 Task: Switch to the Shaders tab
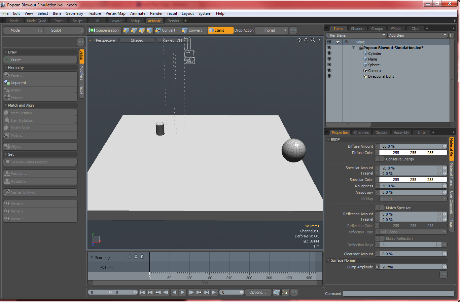pos(357,28)
